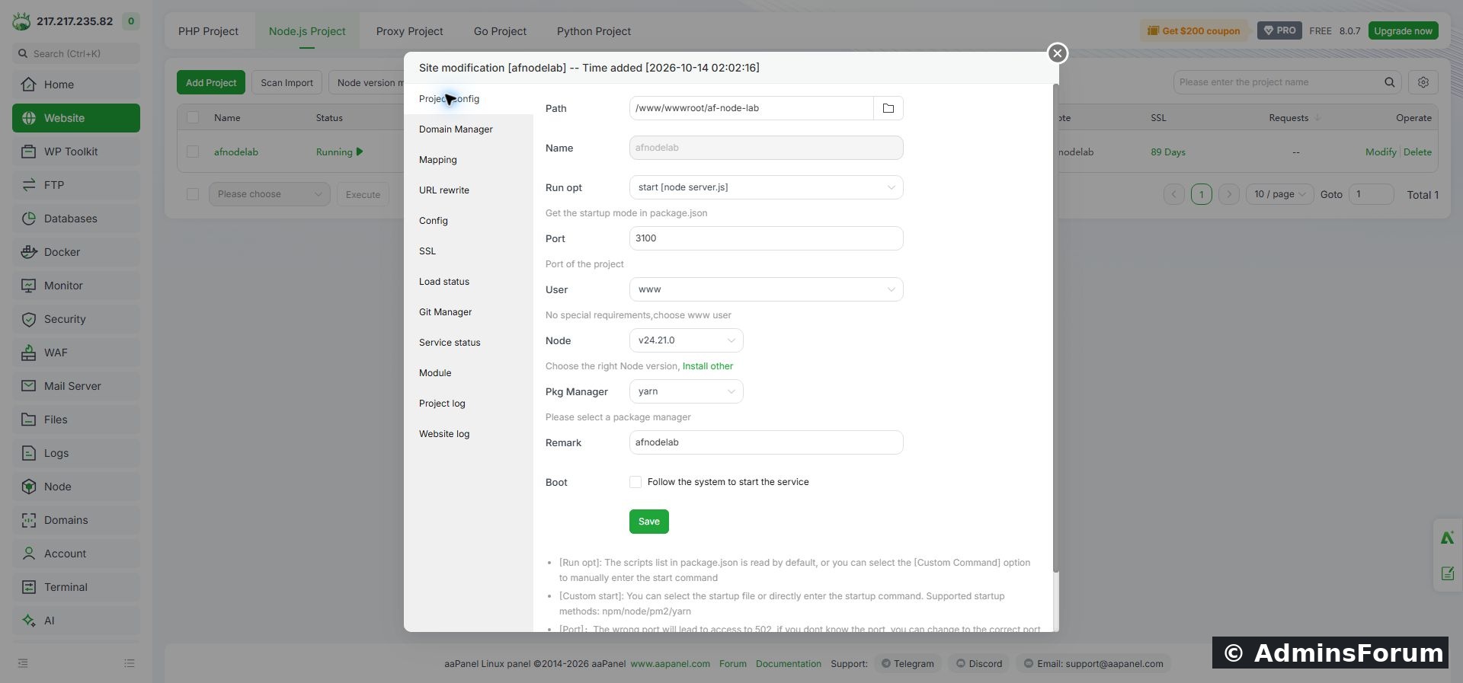Open Security in the sidebar

76,319
